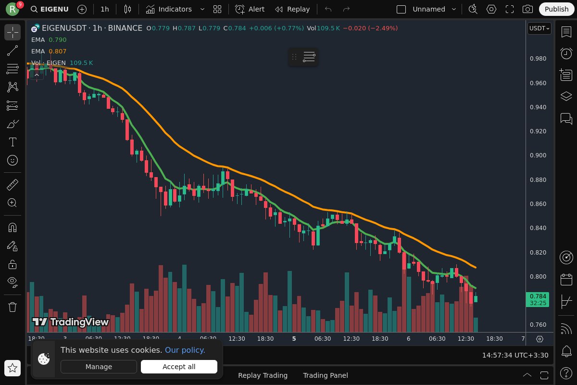Open economic calendar icon
This screenshot has width=577, height=385.
(x=566, y=279)
